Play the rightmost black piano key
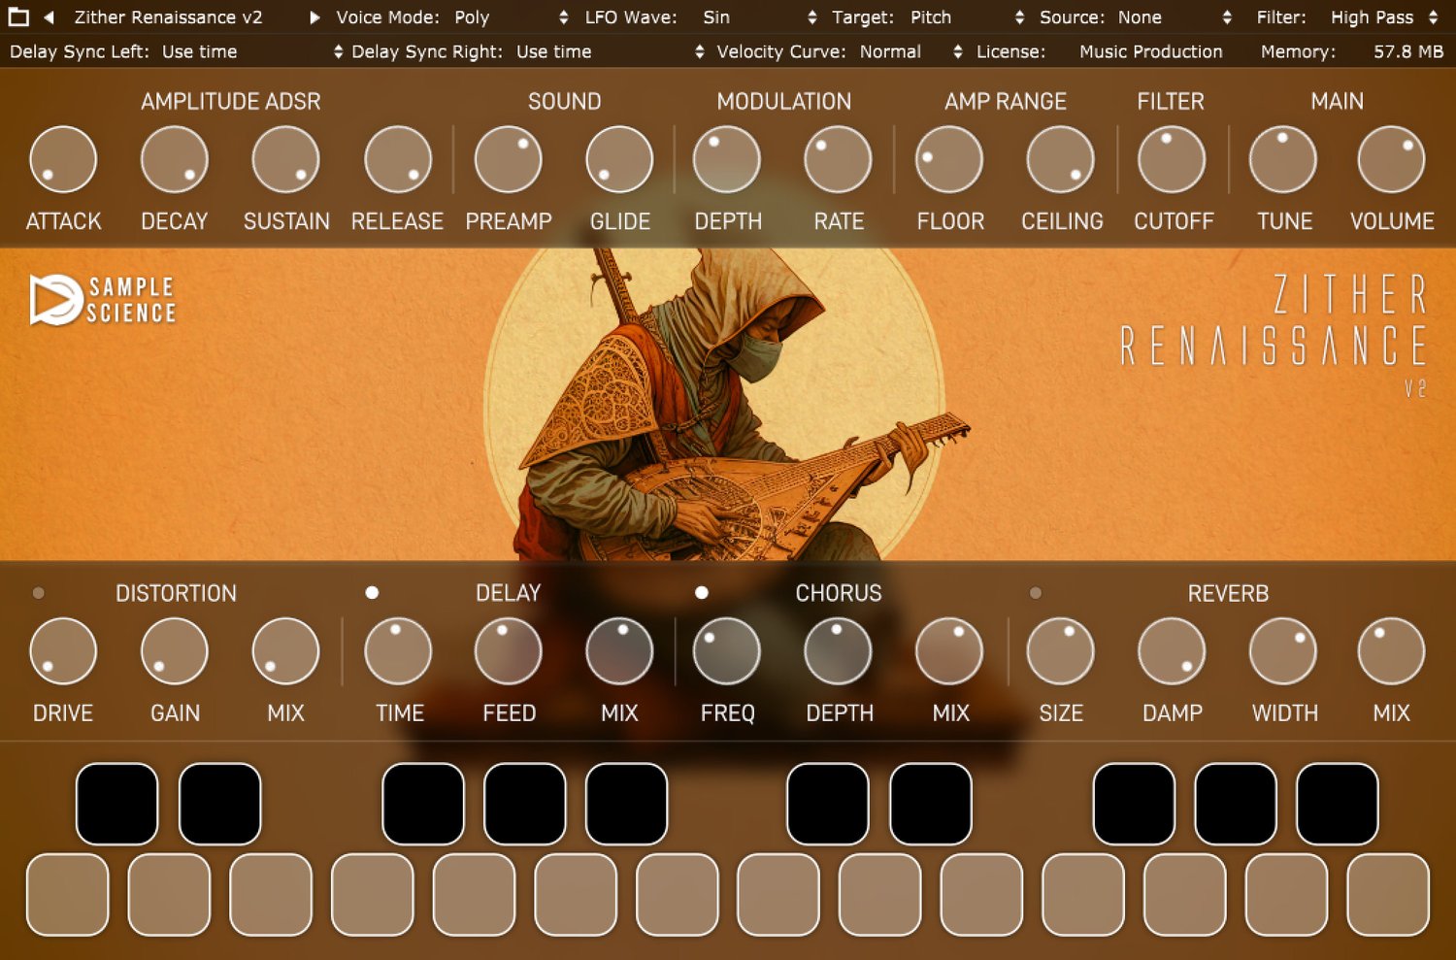 click(x=1338, y=804)
